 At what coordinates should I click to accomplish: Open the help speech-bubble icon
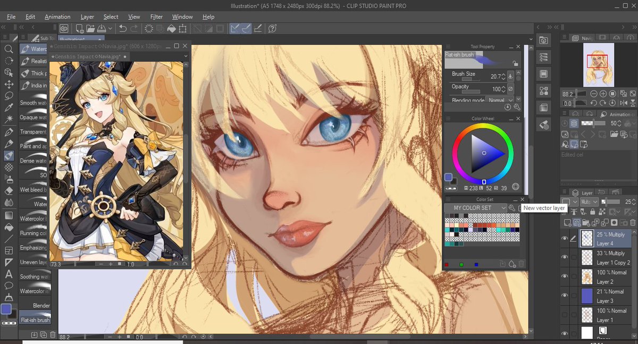tap(273, 29)
